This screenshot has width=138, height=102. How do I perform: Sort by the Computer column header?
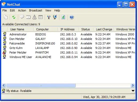coord(46,29)
